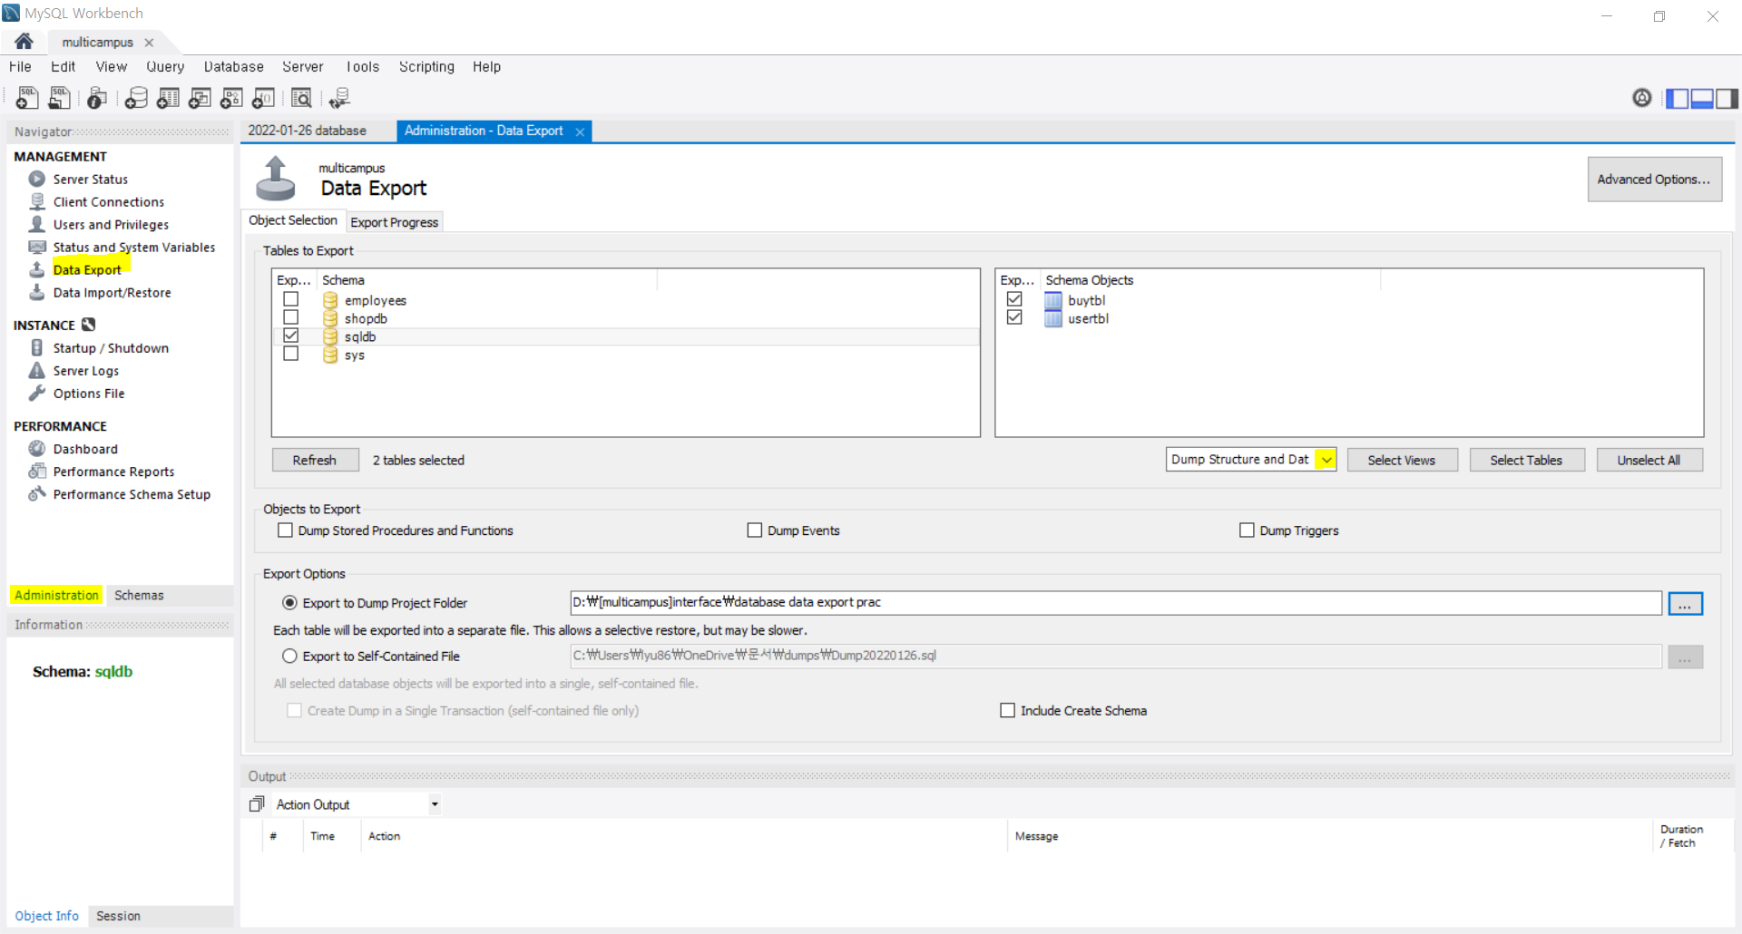Create new table toolbar icon
Viewport: 1742px width, 934px height.
[168, 98]
